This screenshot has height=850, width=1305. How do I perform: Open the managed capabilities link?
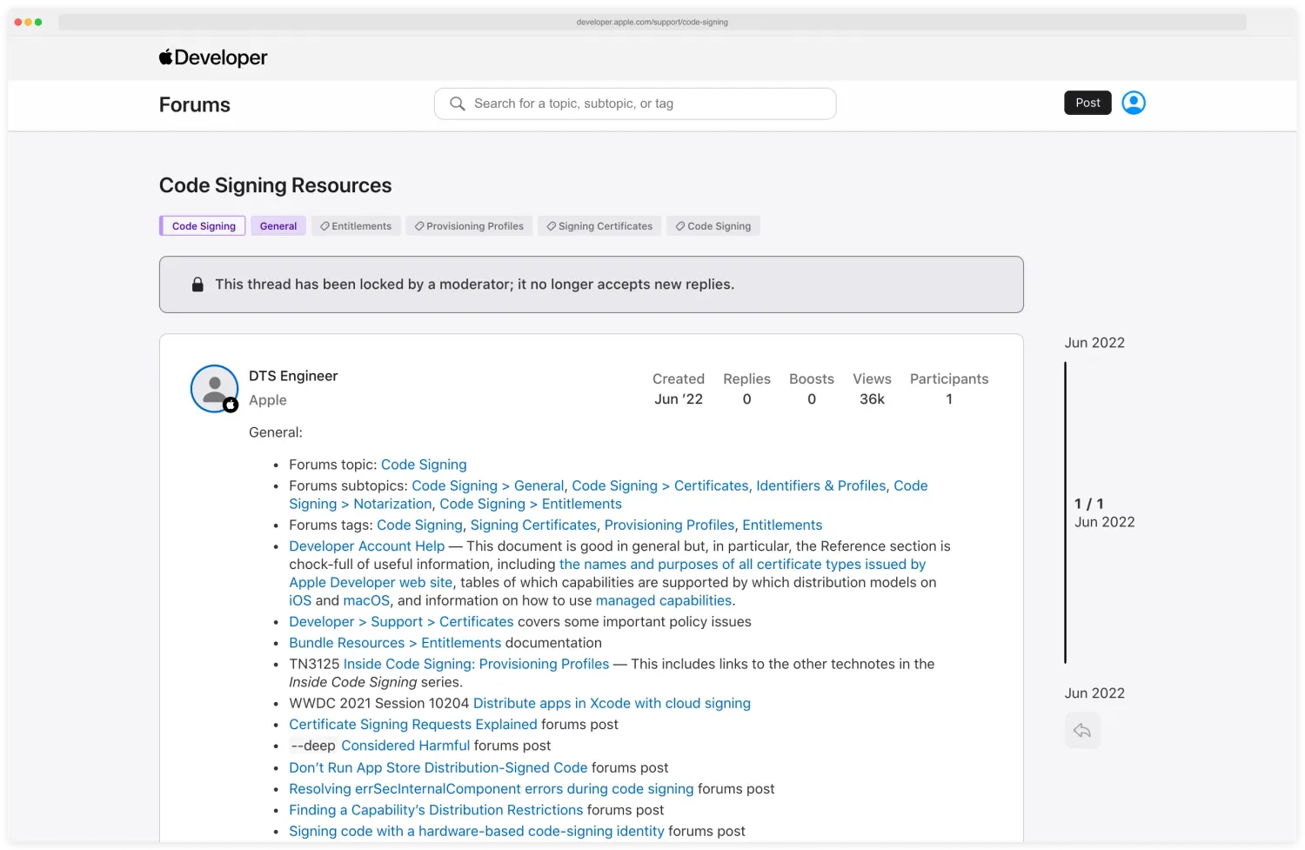coord(664,600)
